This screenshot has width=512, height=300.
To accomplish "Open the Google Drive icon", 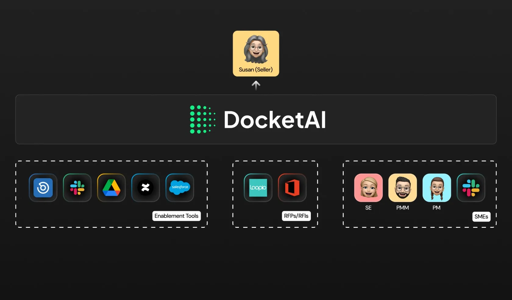I will [111, 188].
